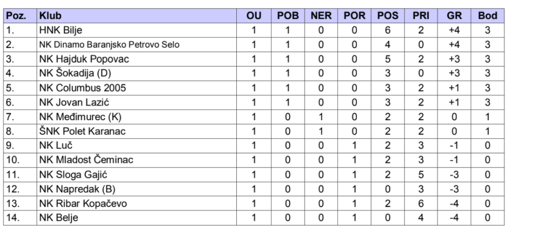The width and height of the screenshot is (540, 251).
Task: Click the PRI column header
Action: [x=420, y=16]
